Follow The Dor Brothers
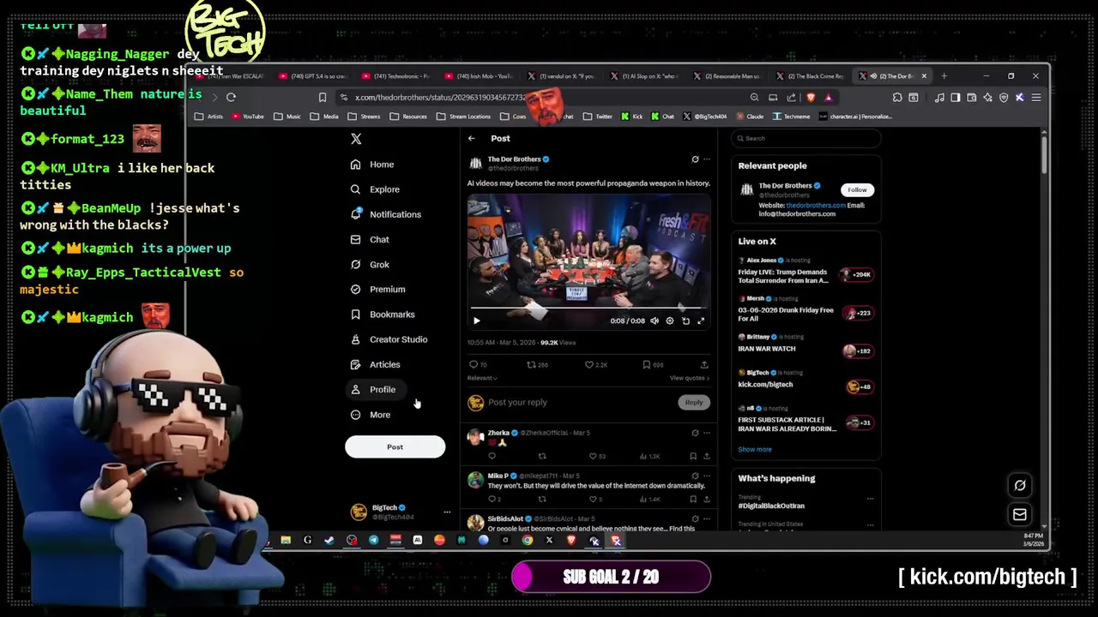 point(857,190)
